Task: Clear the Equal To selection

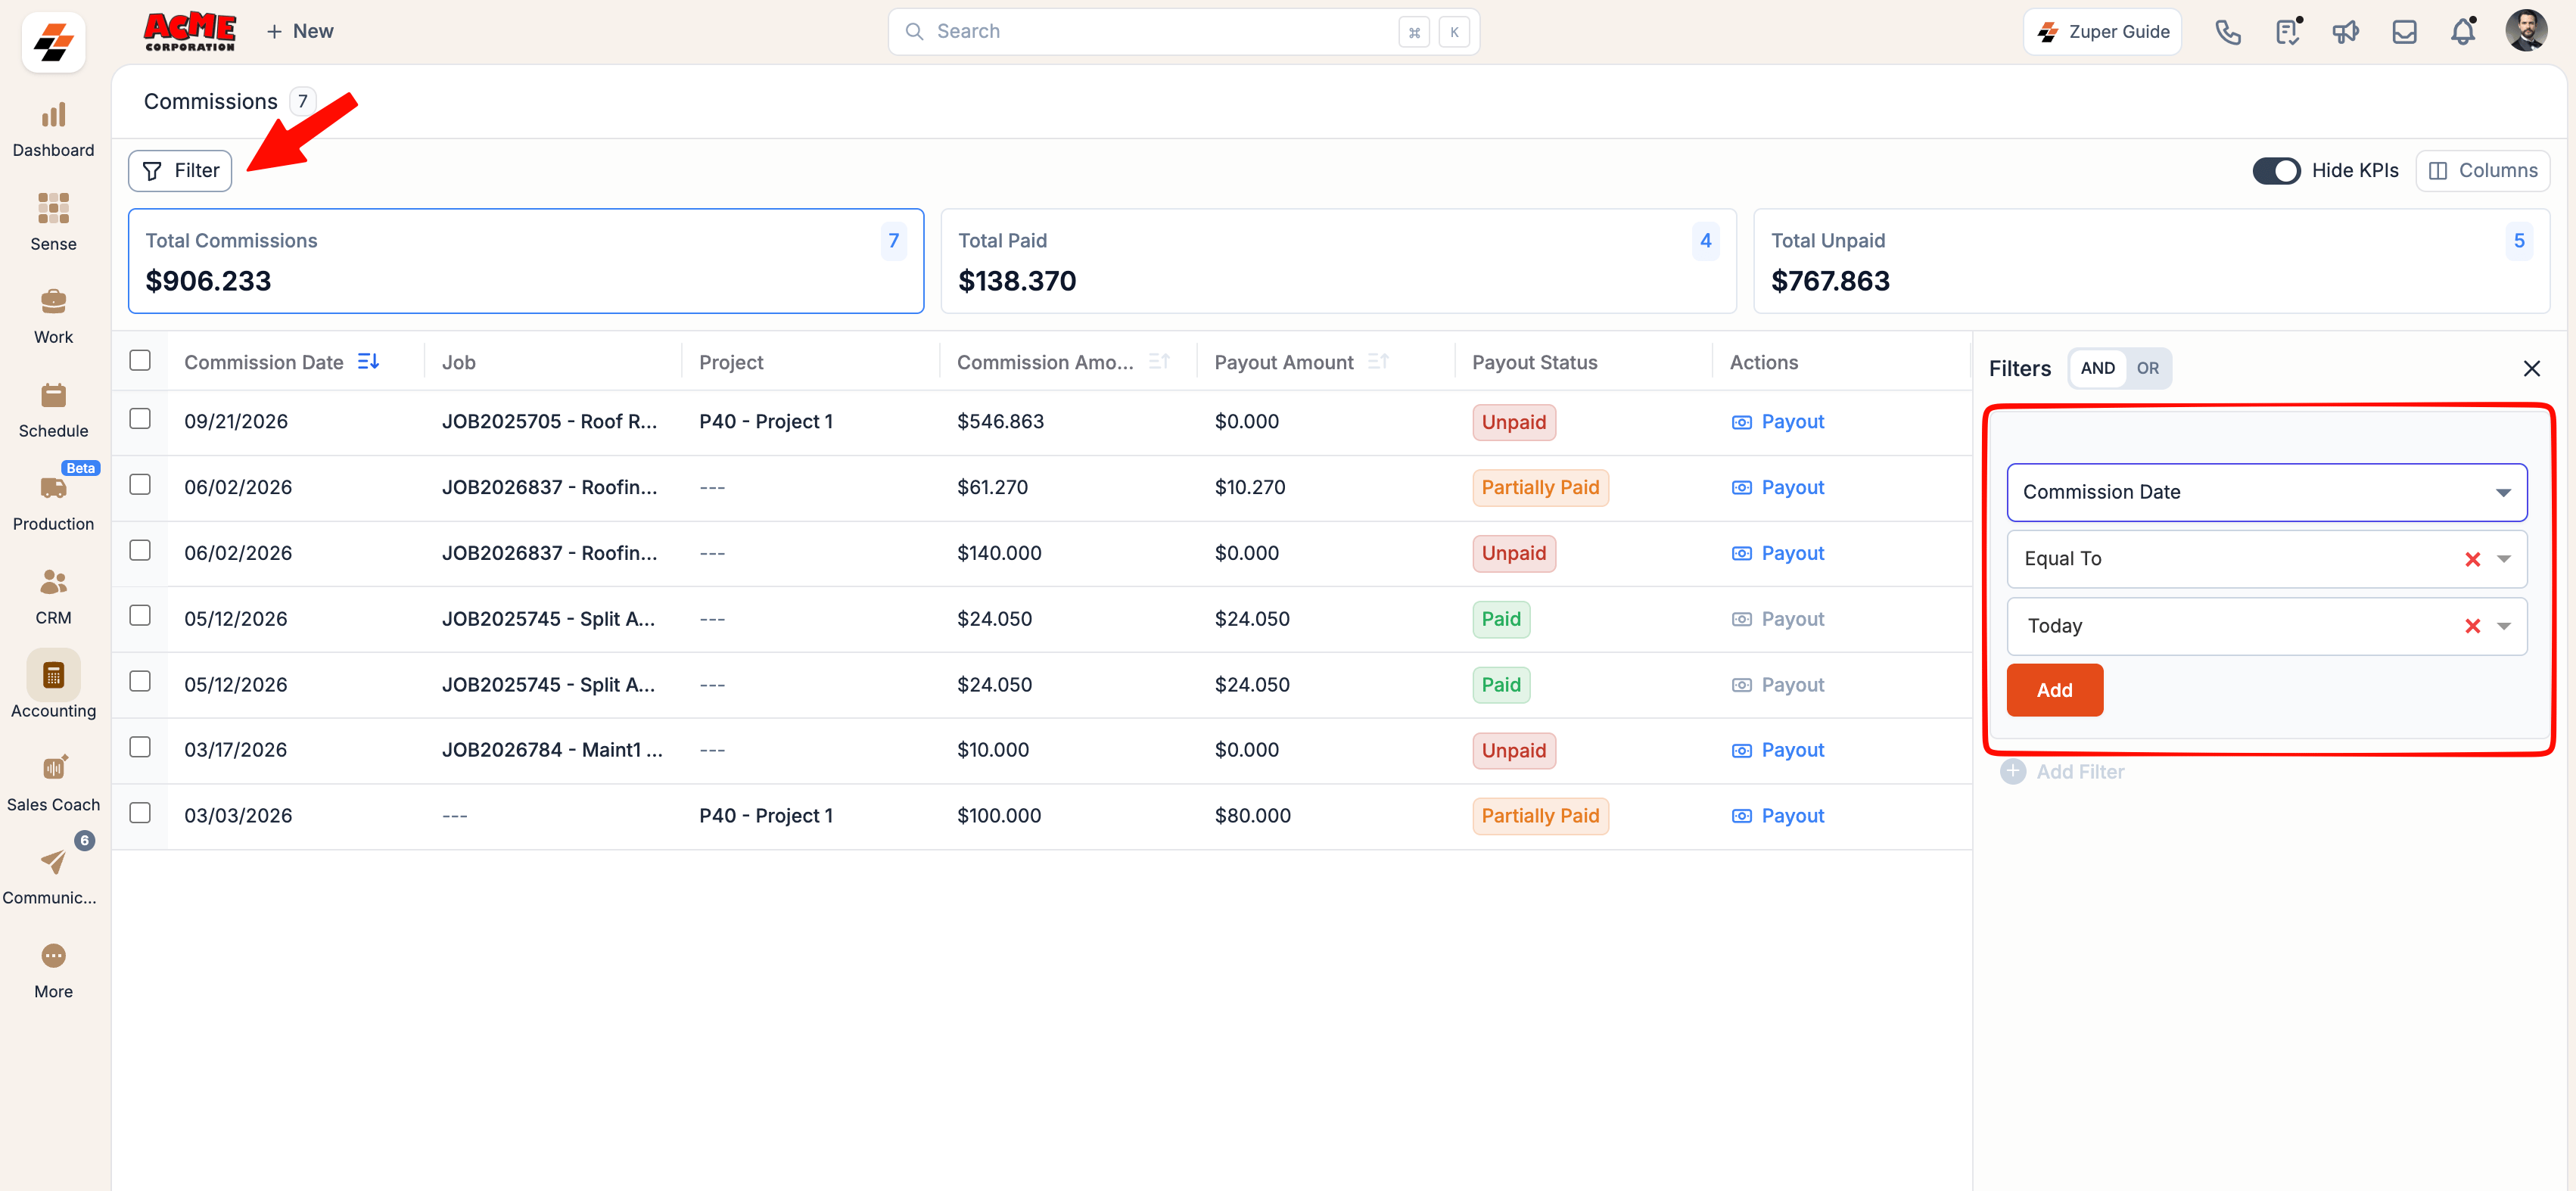Action: [x=2472, y=559]
